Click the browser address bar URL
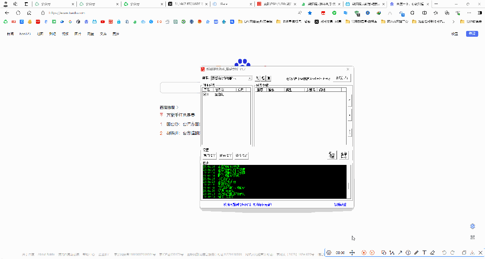 click(67, 13)
